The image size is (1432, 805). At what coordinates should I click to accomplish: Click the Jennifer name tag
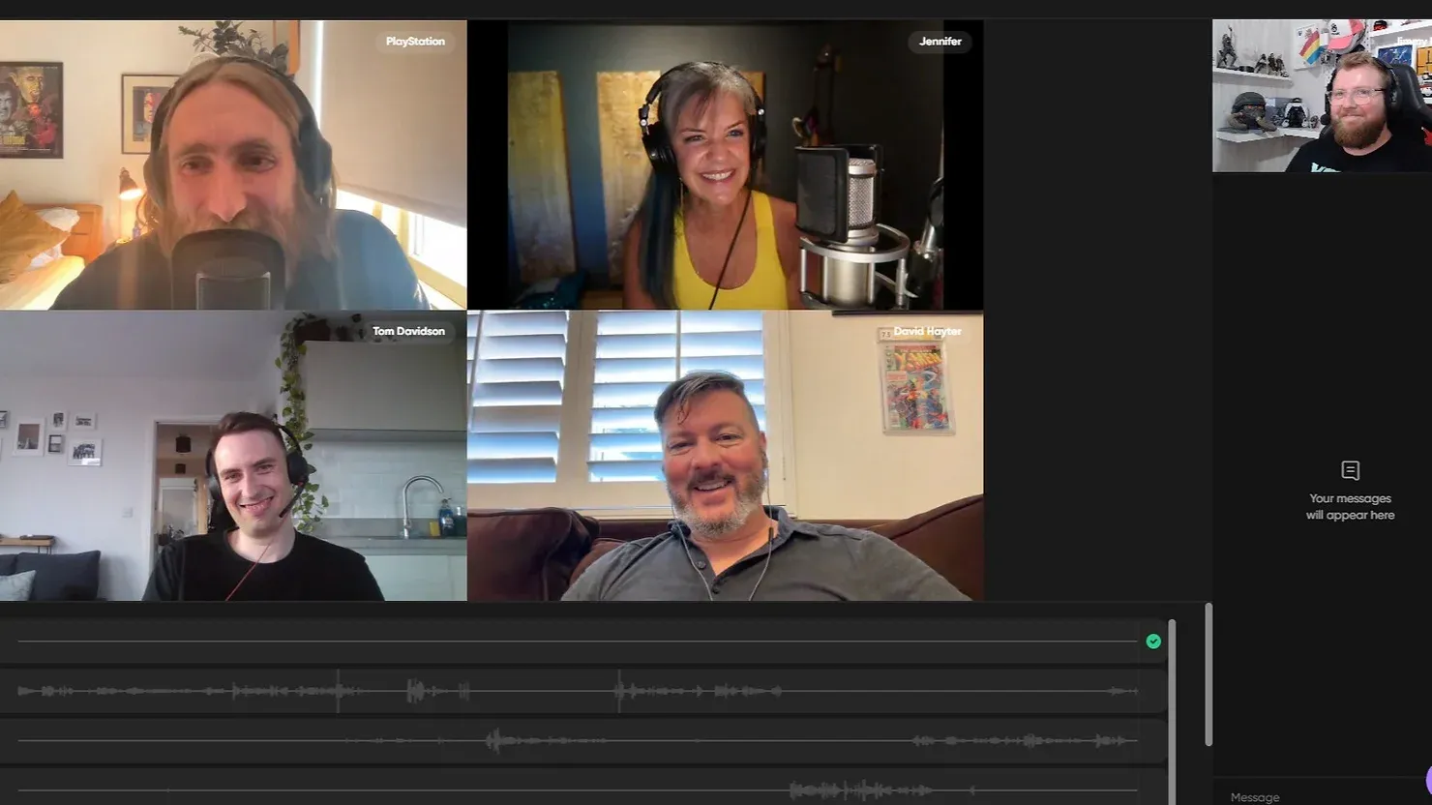[940, 42]
